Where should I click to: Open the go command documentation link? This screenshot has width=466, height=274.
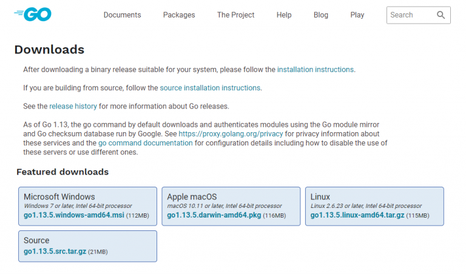(146, 143)
